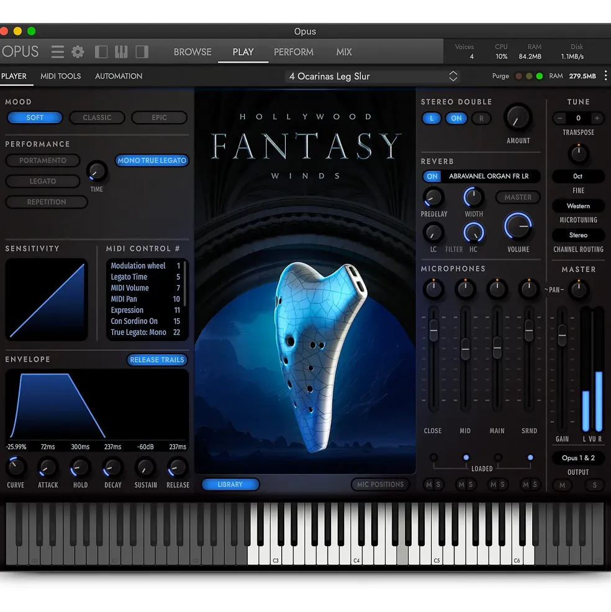Toggle Mono True Legato
This screenshot has width=611, height=612.
click(x=152, y=160)
